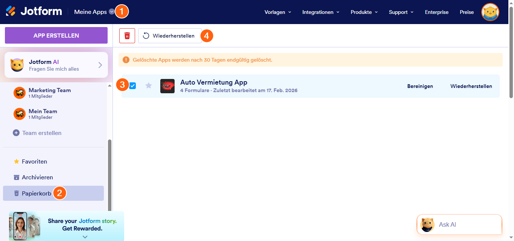Open the Ask AI chat button
Screen dimensions: 514x241
[x=459, y=224]
